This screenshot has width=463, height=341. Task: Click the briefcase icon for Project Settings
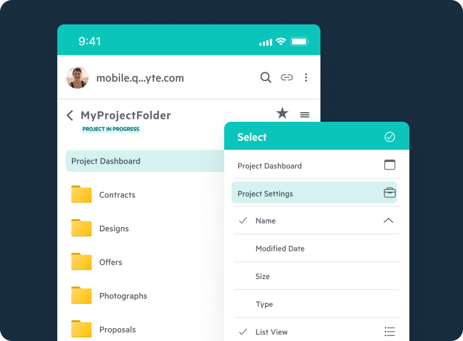pos(390,193)
